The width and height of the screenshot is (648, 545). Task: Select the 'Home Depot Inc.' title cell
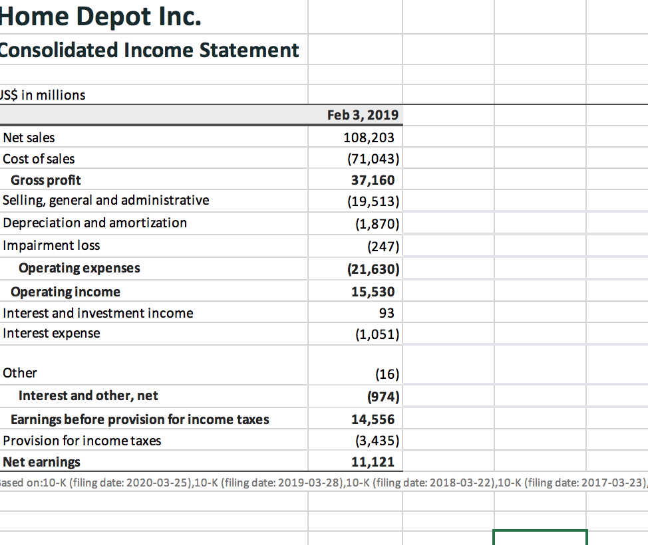(154, 17)
